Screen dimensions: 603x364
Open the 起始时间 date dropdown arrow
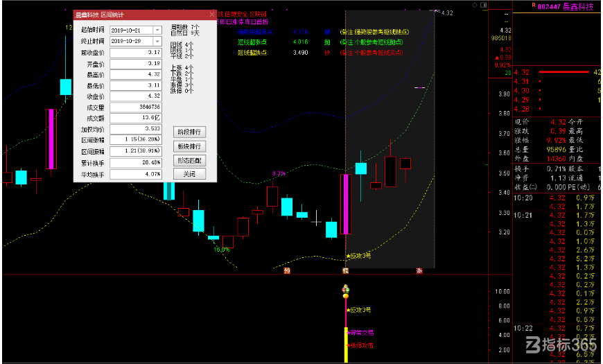(x=157, y=30)
